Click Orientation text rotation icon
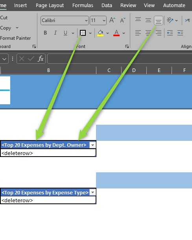Viewport: 192px width, 240px height. 170,20
